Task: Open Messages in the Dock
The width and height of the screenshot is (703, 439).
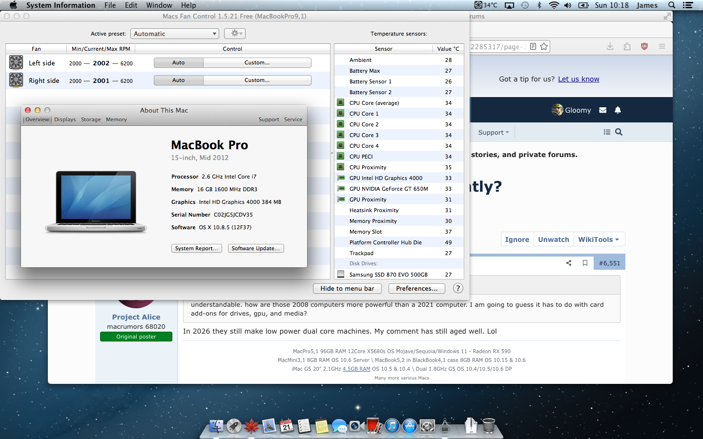Action: pos(339,426)
